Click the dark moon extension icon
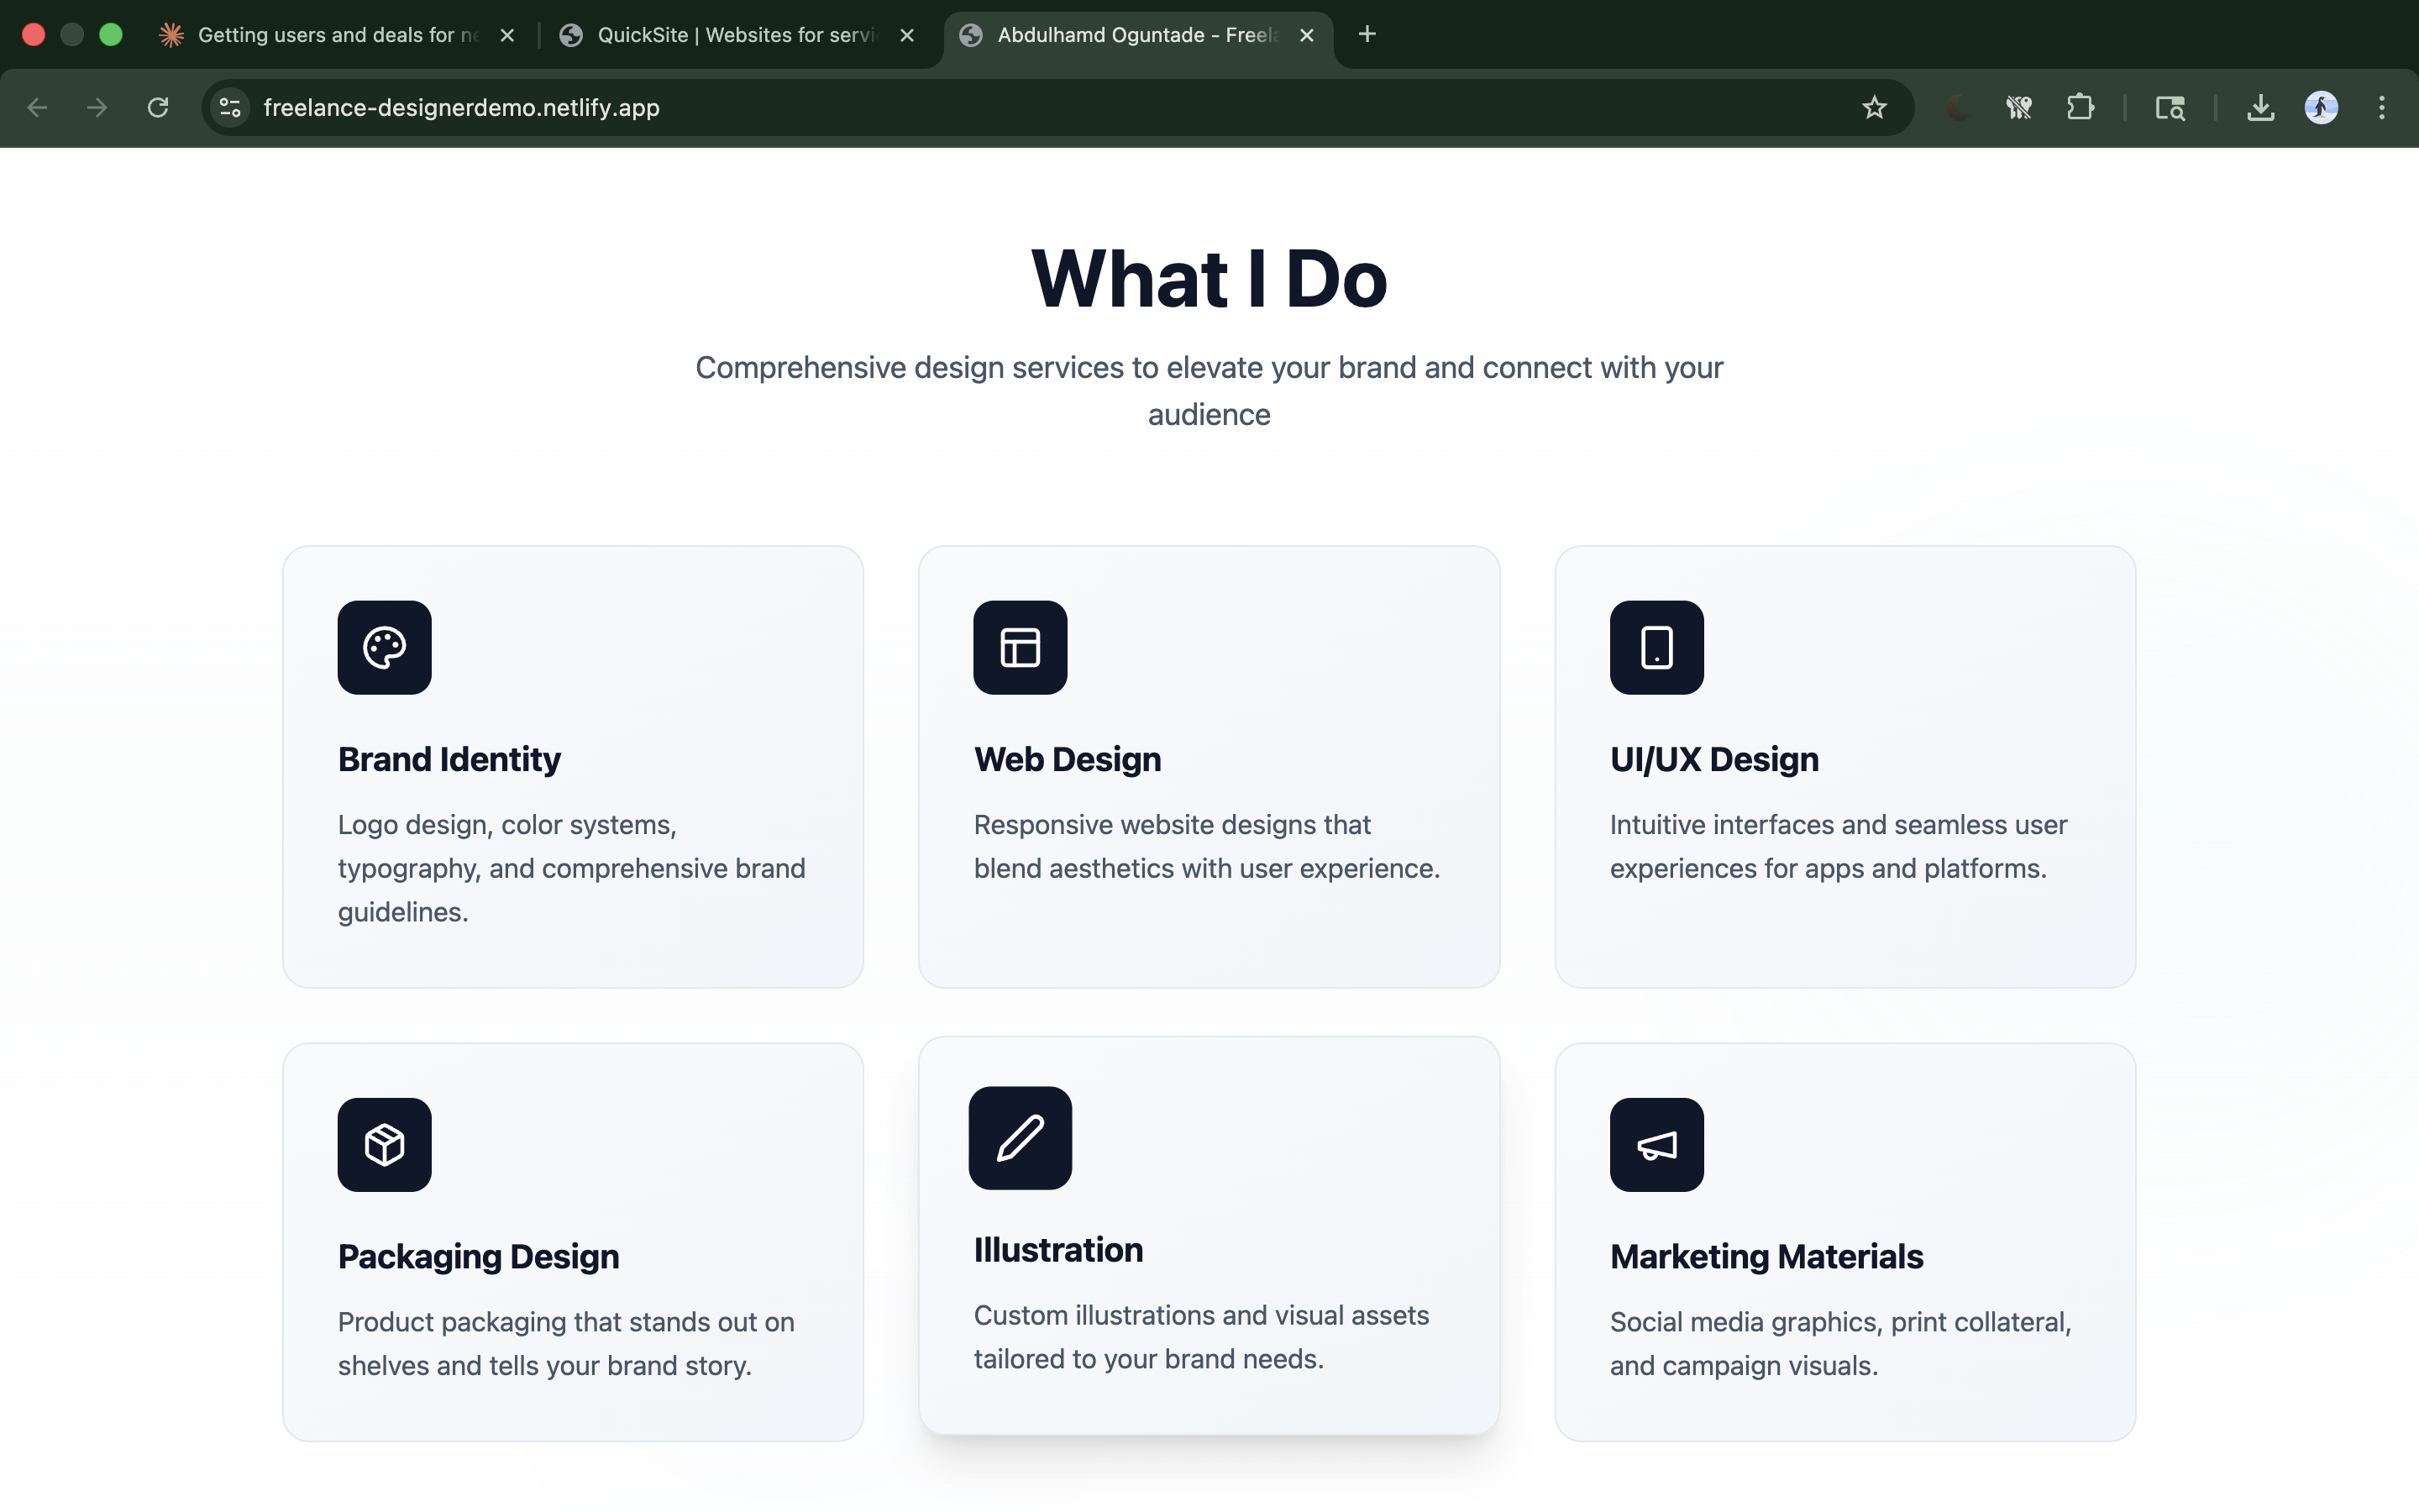Image resolution: width=2419 pixels, height=1512 pixels. point(1957,107)
